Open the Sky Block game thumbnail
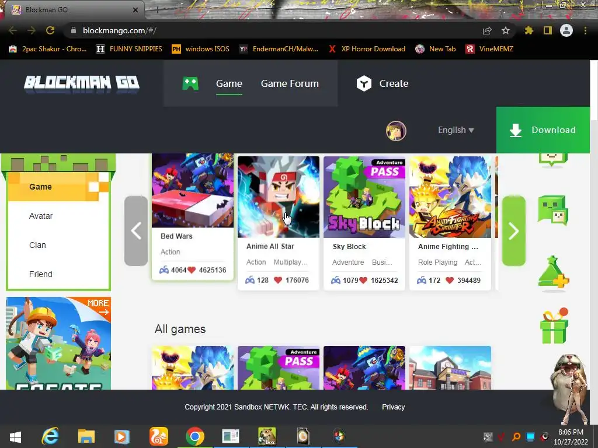Viewport: 598px width, 448px height. point(364,197)
